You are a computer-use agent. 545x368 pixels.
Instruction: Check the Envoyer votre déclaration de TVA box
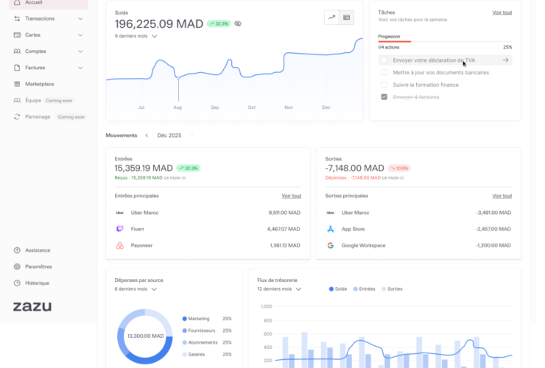pos(384,60)
